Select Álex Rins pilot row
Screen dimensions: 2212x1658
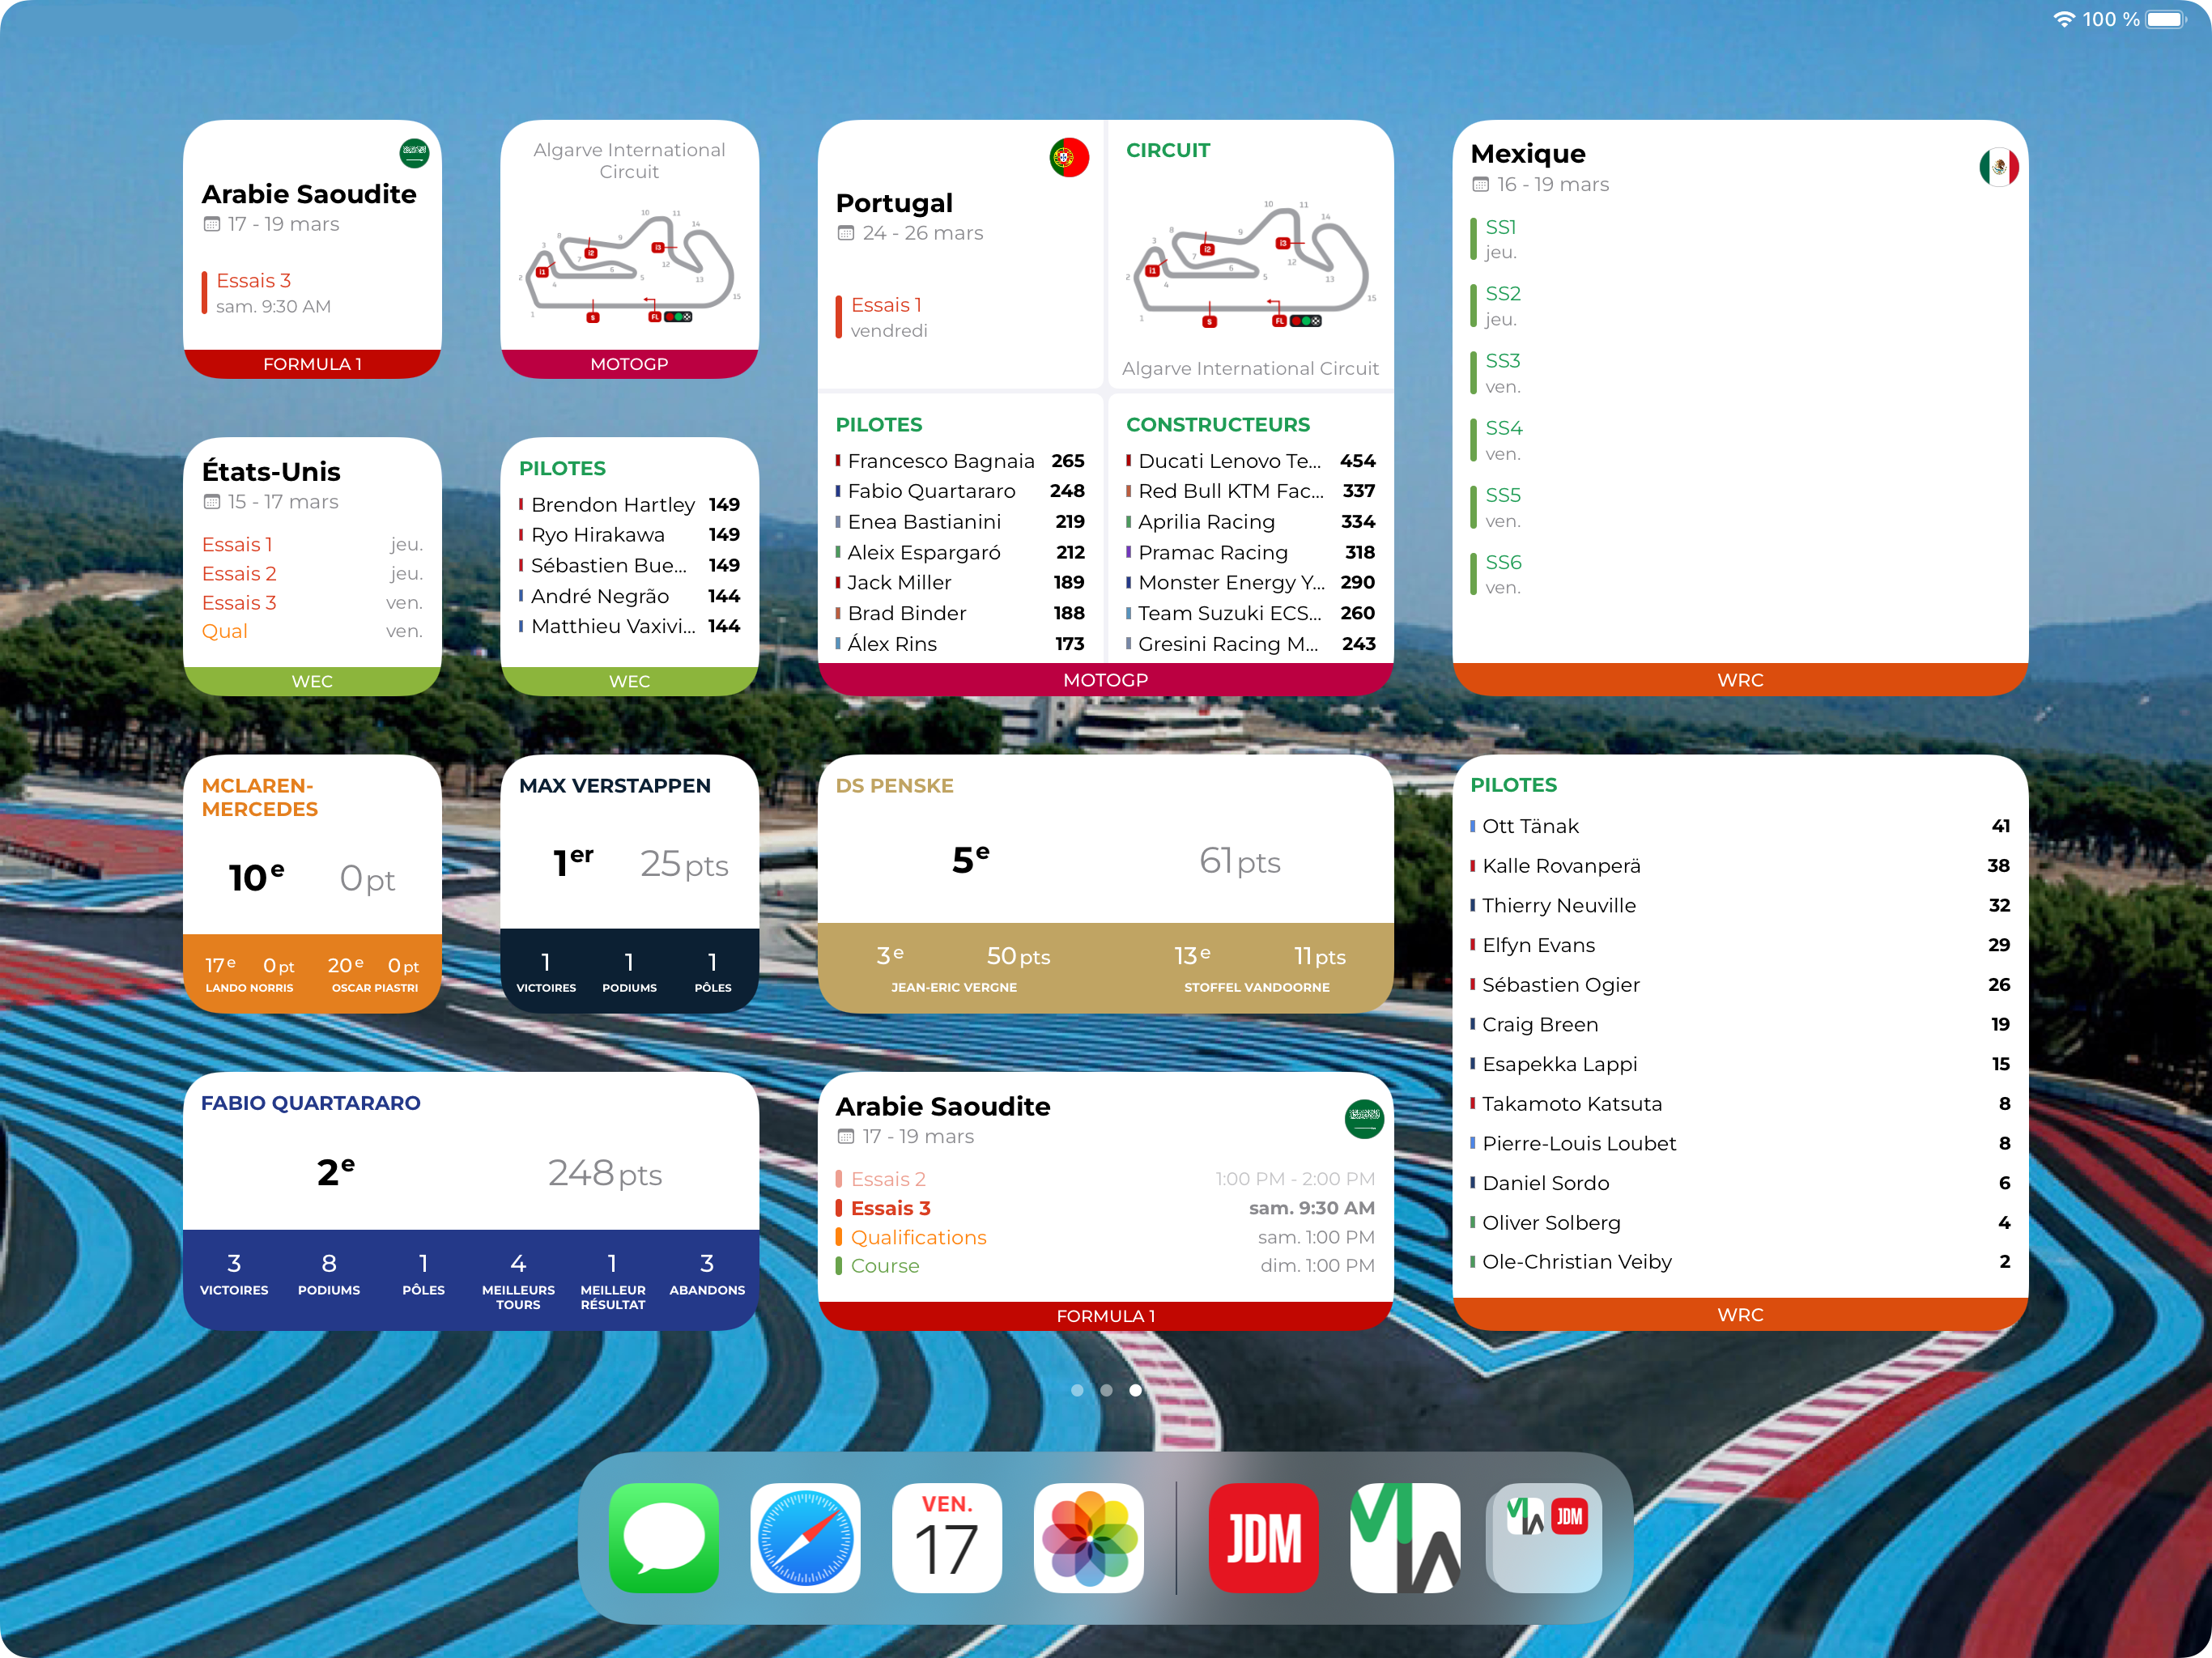(x=960, y=644)
